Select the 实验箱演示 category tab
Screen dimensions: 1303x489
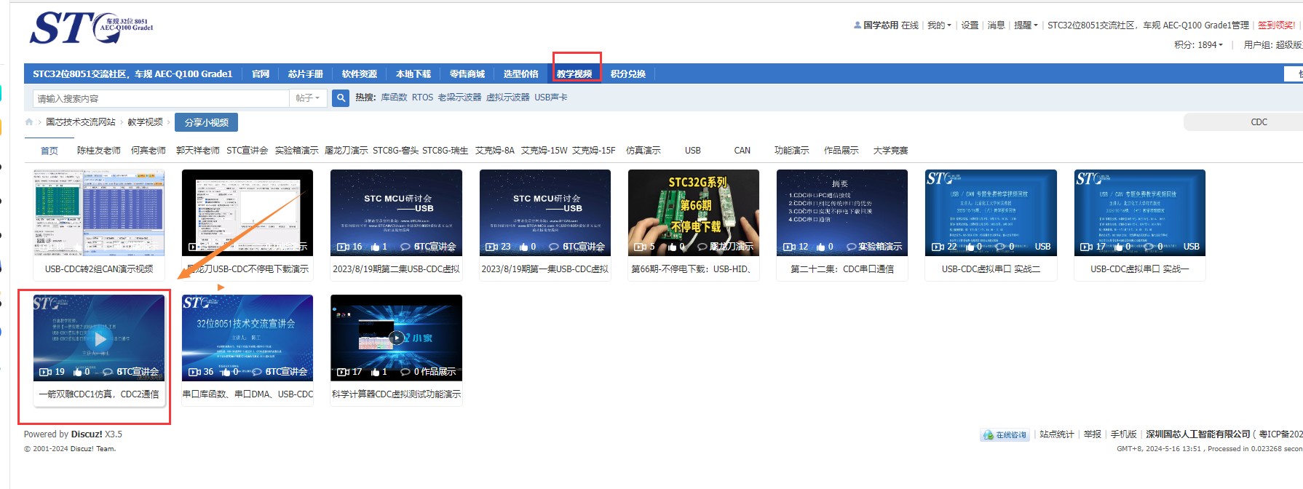pos(297,151)
